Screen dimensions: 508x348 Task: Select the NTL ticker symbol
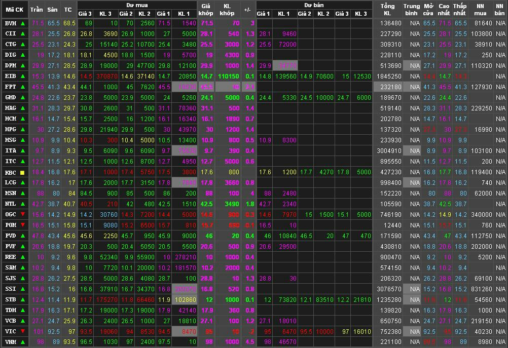tap(11, 204)
